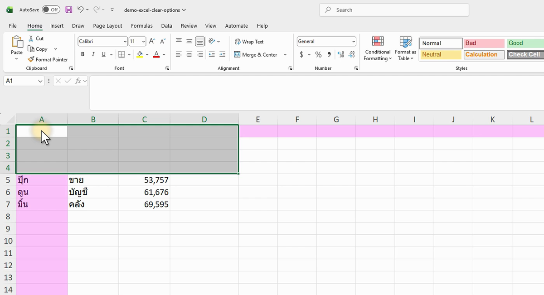Viewport: 544px width, 295px height.
Task: Open the Customize Quick Access Toolbar arrow
Action: 112,10
